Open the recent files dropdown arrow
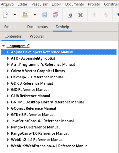The width and height of the screenshot is (119, 153). (x=35, y=15)
